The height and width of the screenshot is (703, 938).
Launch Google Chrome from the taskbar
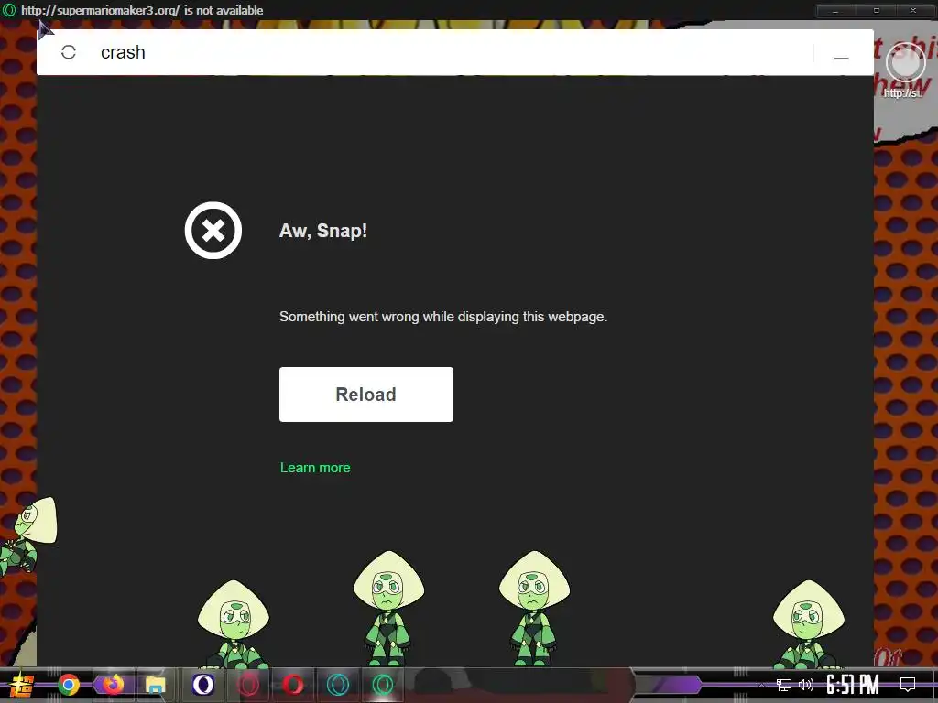click(x=69, y=685)
